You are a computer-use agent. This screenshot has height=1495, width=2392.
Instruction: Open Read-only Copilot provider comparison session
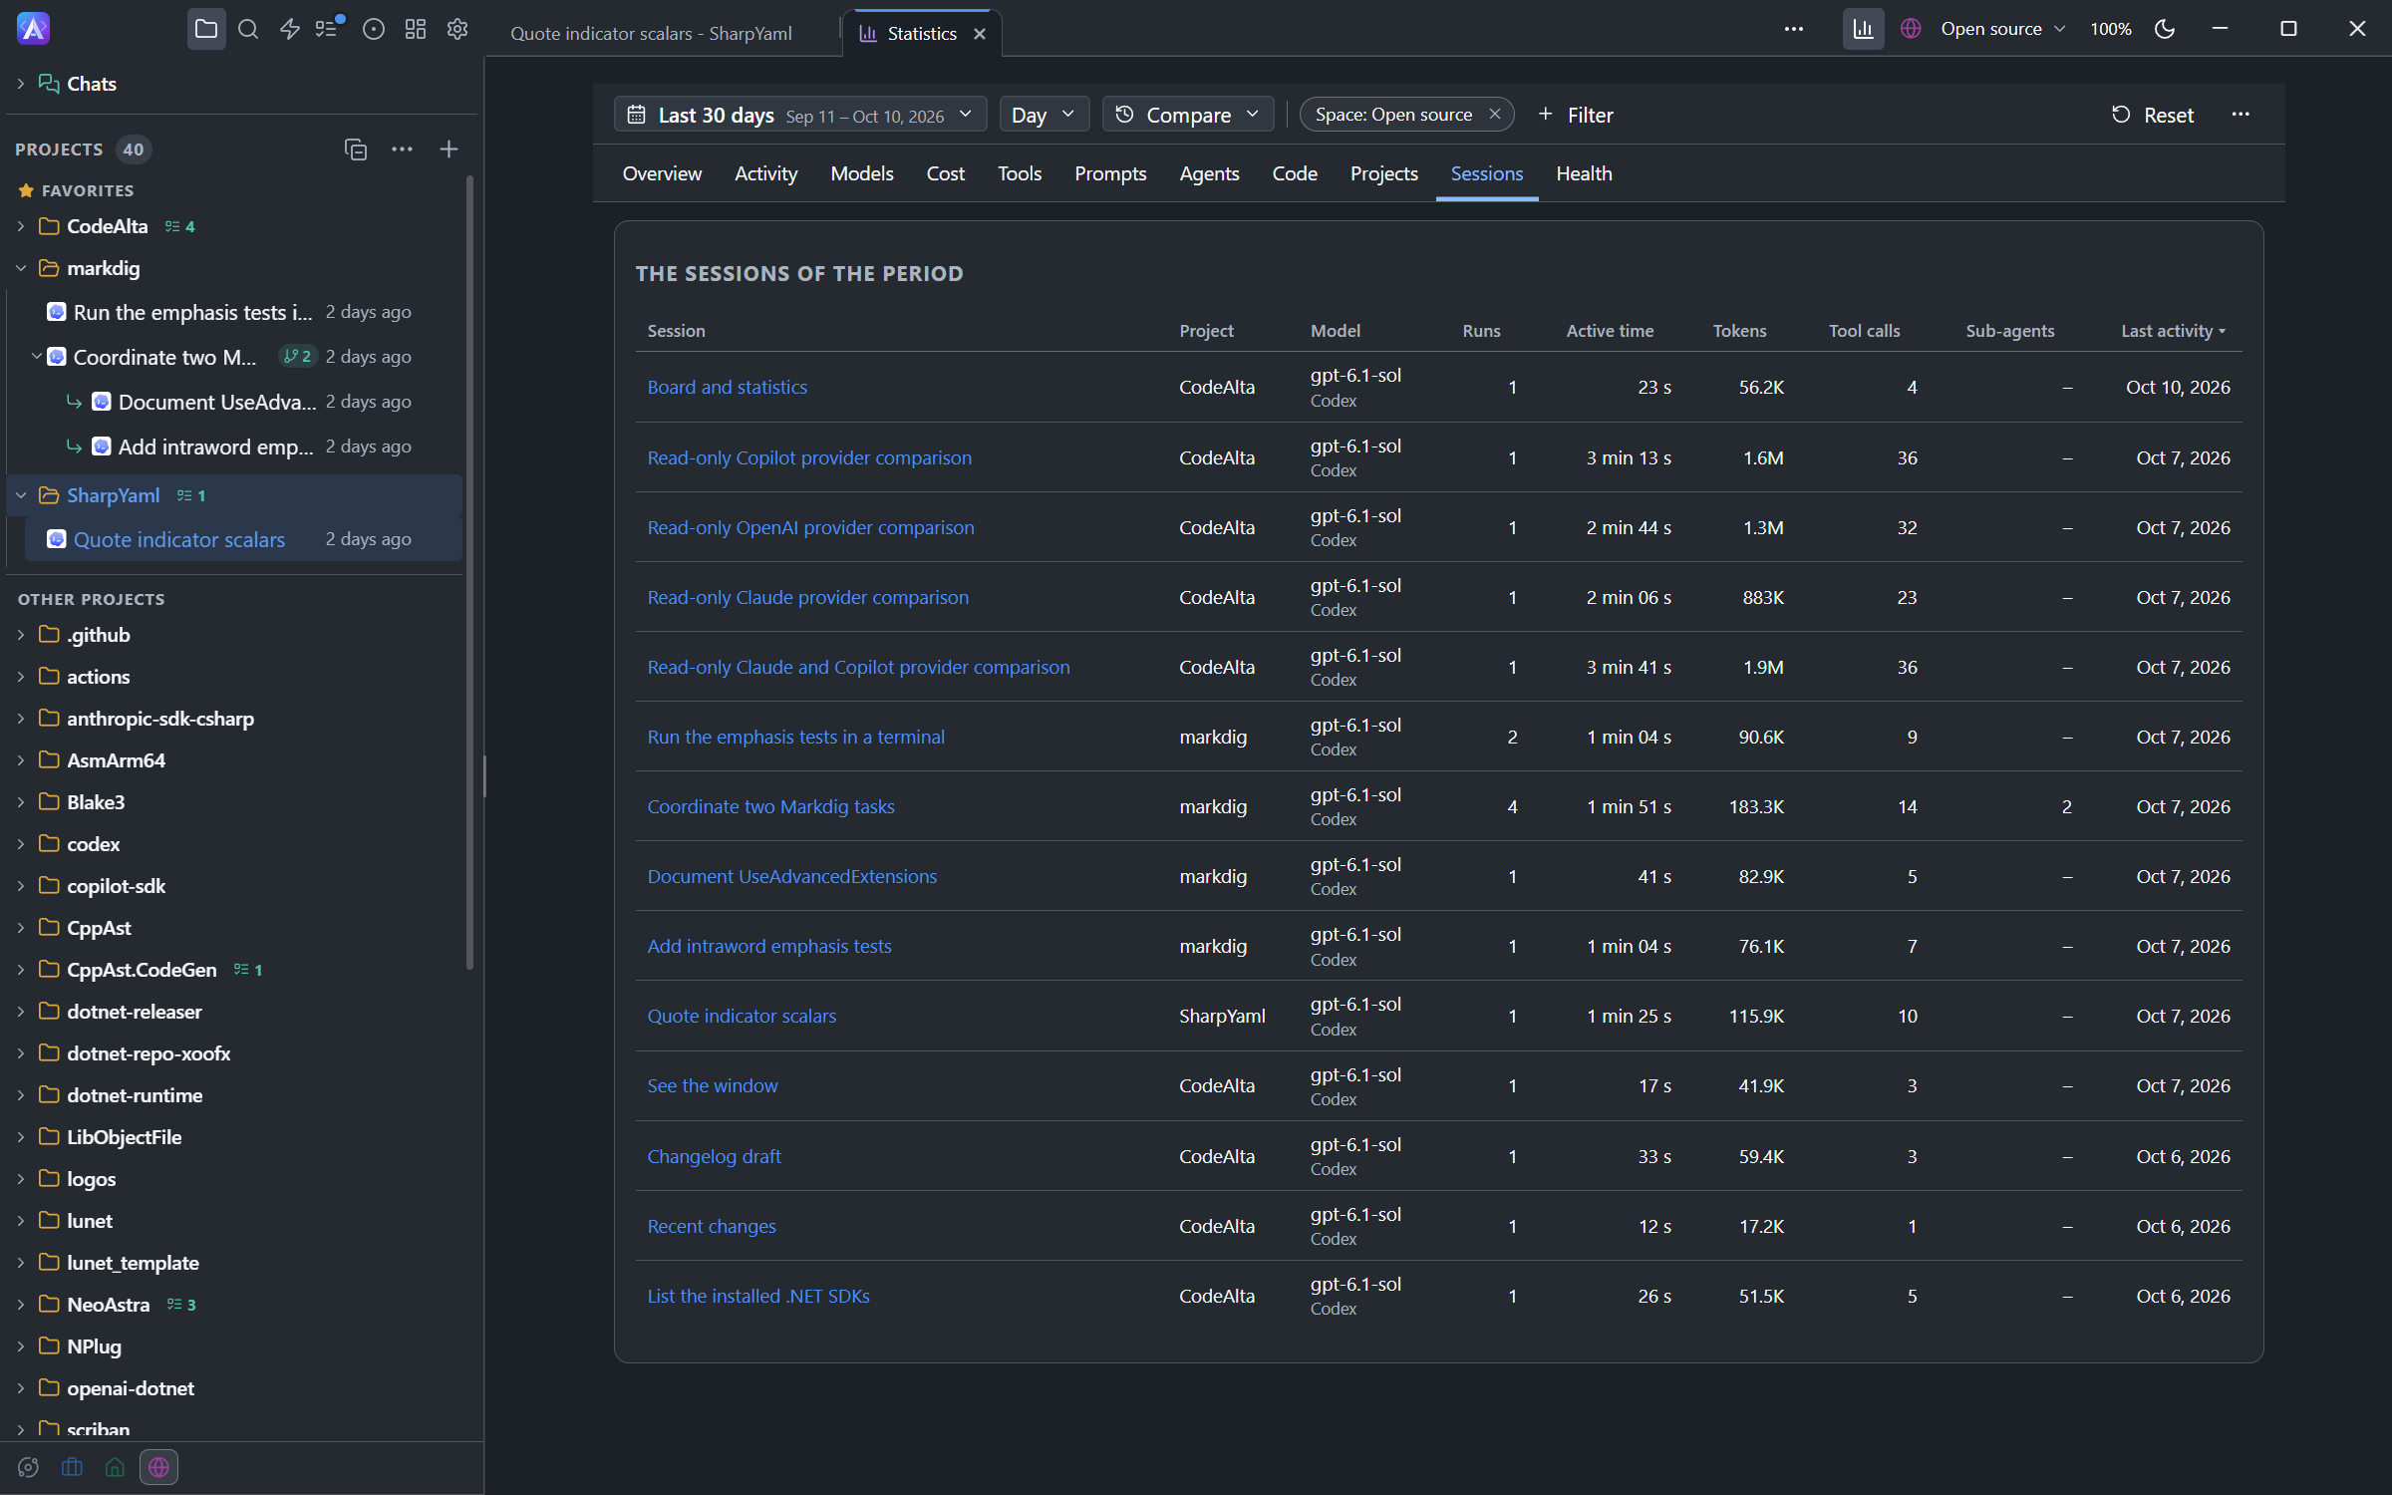809,457
